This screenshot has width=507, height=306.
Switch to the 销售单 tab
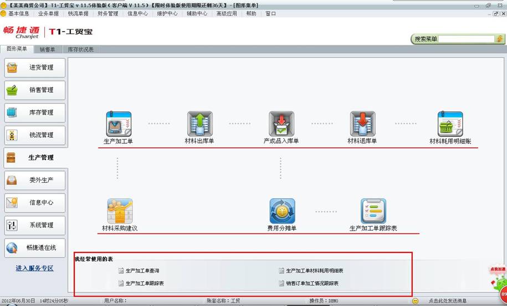[x=48, y=49]
